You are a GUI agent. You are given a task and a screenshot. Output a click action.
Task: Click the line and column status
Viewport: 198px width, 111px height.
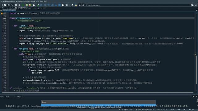162,110
